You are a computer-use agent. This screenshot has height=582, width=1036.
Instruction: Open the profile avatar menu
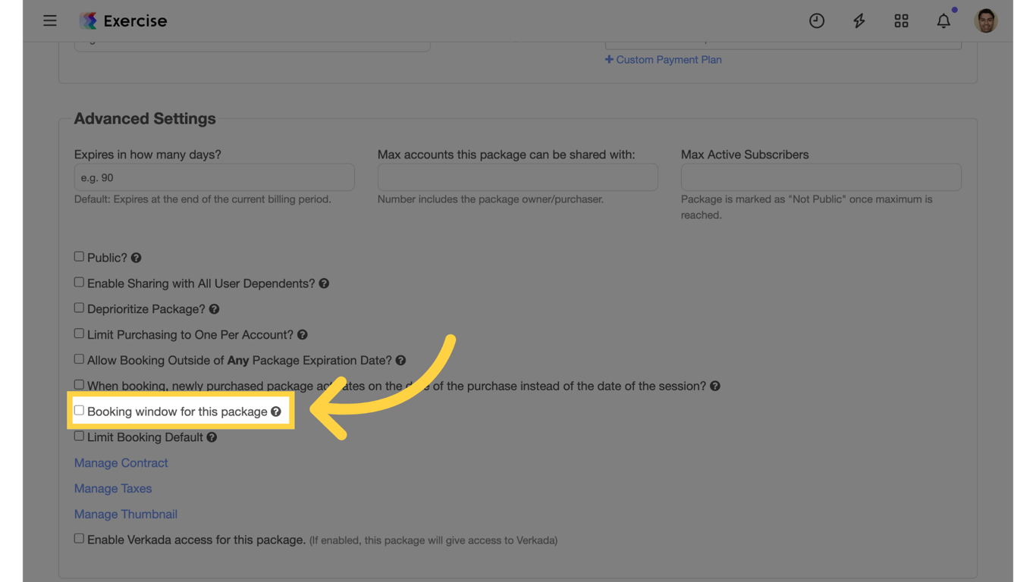(985, 20)
